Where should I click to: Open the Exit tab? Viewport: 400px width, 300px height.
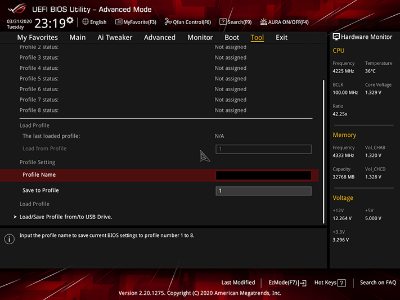click(x=281, y=38)
